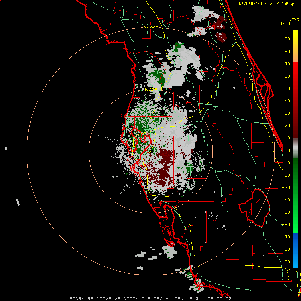Image resolution: width=301 pixels, height=301 pixels.
Task: Click the 0 value on the velocity scale
Action: pos(289,150)
